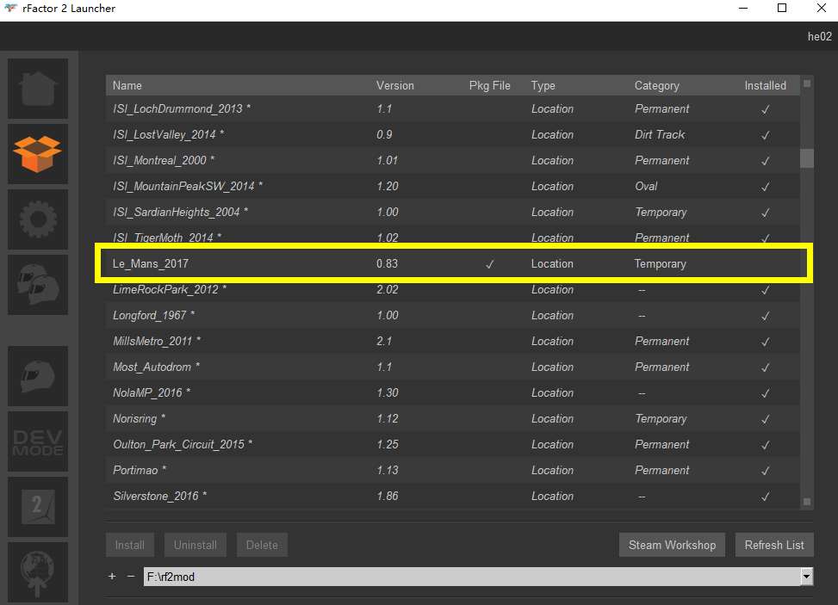Open the gear settings icon in sidebar

pyautogui.click(x=38, y=219)
